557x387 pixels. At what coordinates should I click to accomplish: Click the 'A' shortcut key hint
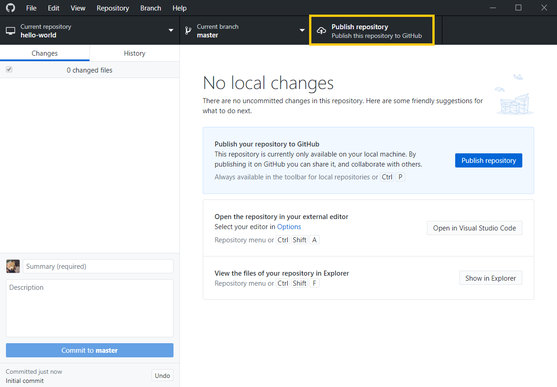tap(314, 240)
